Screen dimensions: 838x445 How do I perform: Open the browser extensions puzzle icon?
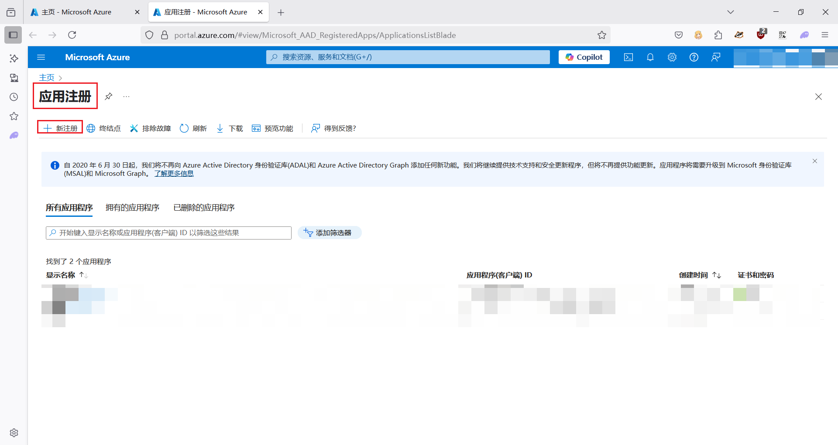tap(718, 35)
